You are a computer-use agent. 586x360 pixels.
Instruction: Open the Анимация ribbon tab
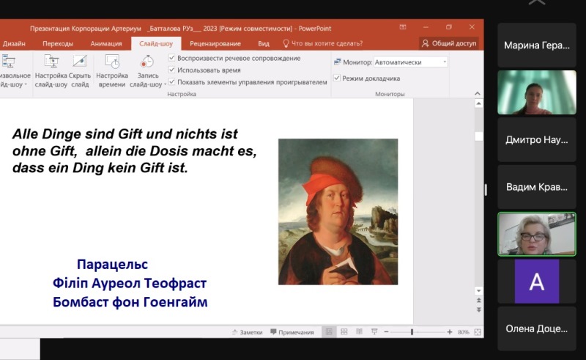pyautogui.click(x=106, y=43)
